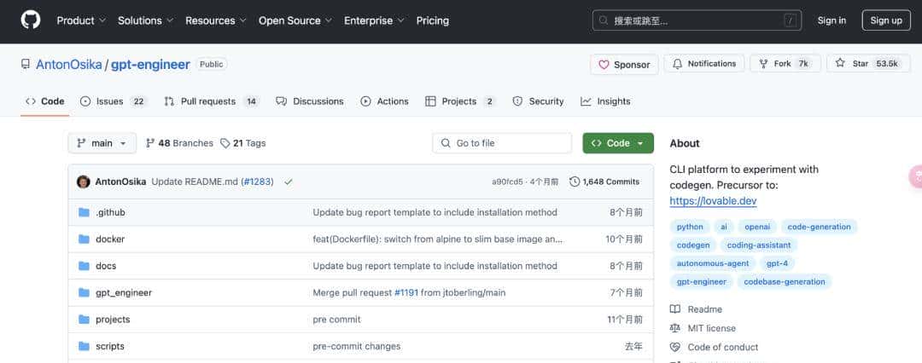Open the Update README.md commit message
This screenshot has height=363, width=922.
tap(195, 182)
